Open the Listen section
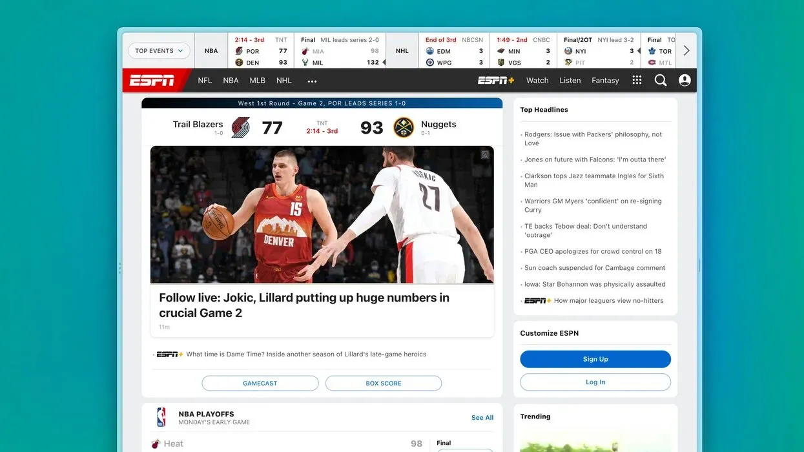 pyautogui.click(x=570, y=81)
